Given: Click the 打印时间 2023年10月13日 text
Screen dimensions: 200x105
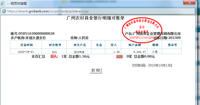Looking at the screenshot, I should [x=152, y=65].
